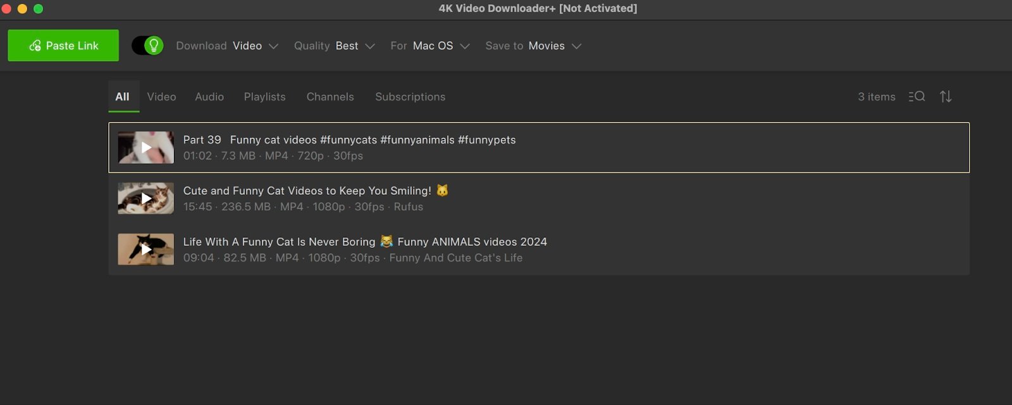Switch to the Video tab
Image resolution: width=1012 pixels, height=405 pixels.
162,97
